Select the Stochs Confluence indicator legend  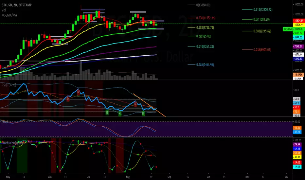tap(13, 143)
